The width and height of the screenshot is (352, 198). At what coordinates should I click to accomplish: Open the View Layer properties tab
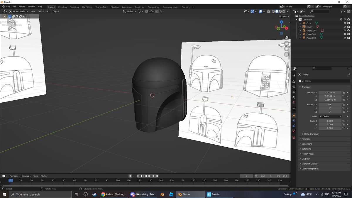point(294,92)
